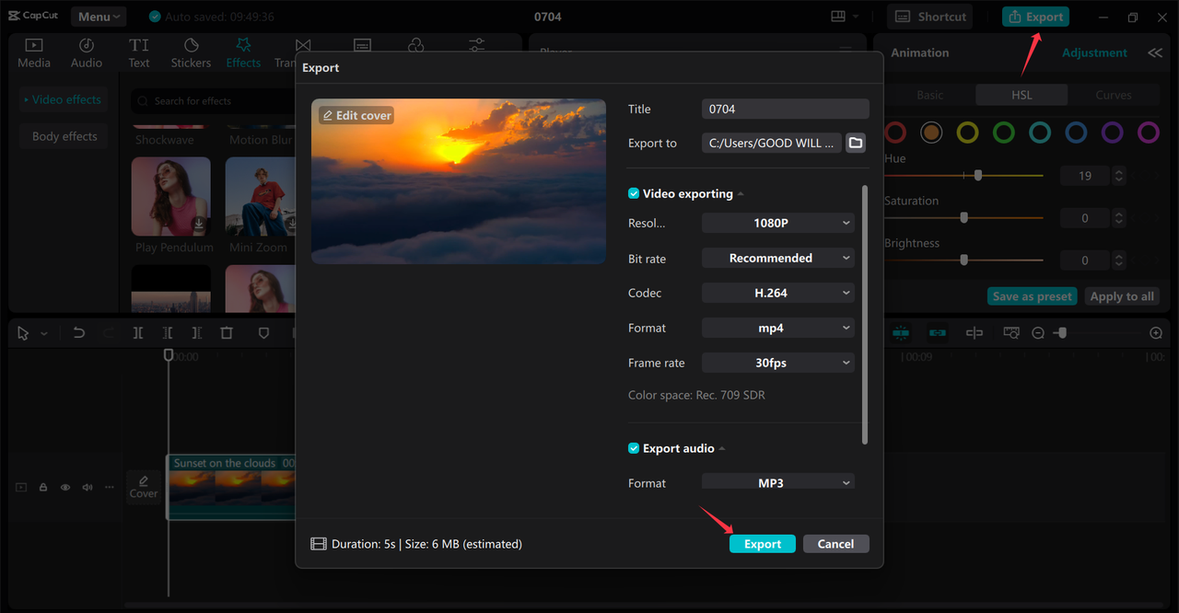Image resolution: width=1179 pixels, height=613 pixels.
Task: Select the cyan HSL color circle
Action: coord(1040,133)
